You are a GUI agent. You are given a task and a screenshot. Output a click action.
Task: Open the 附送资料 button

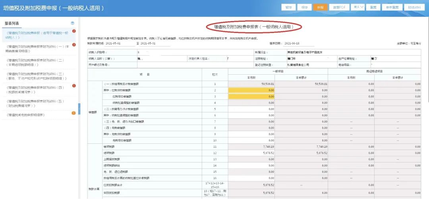click(414, 8)
